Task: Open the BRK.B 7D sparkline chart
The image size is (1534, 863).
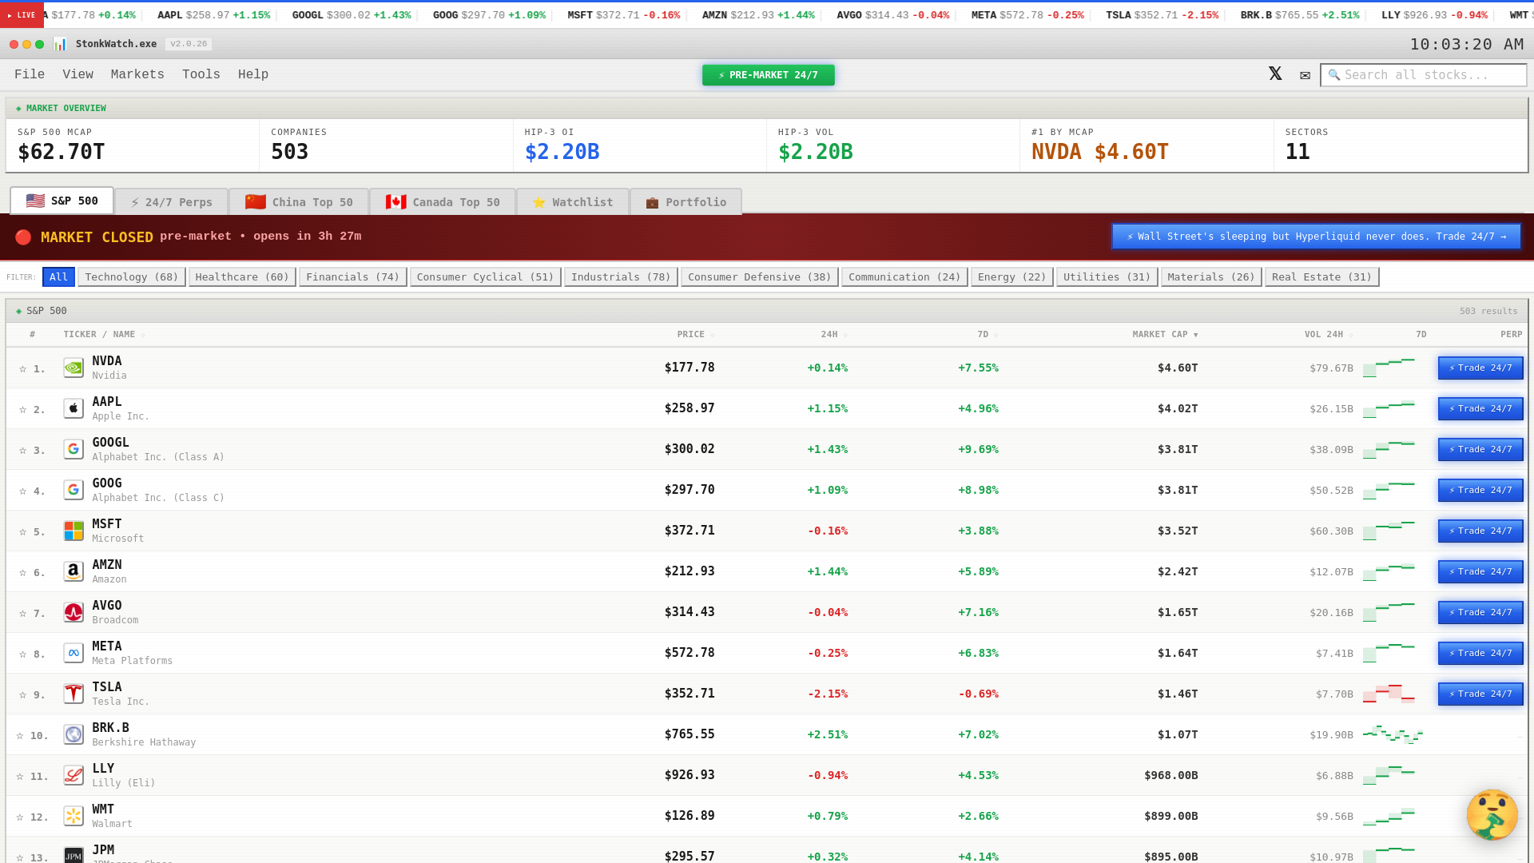Action: tap(1393, 734)
